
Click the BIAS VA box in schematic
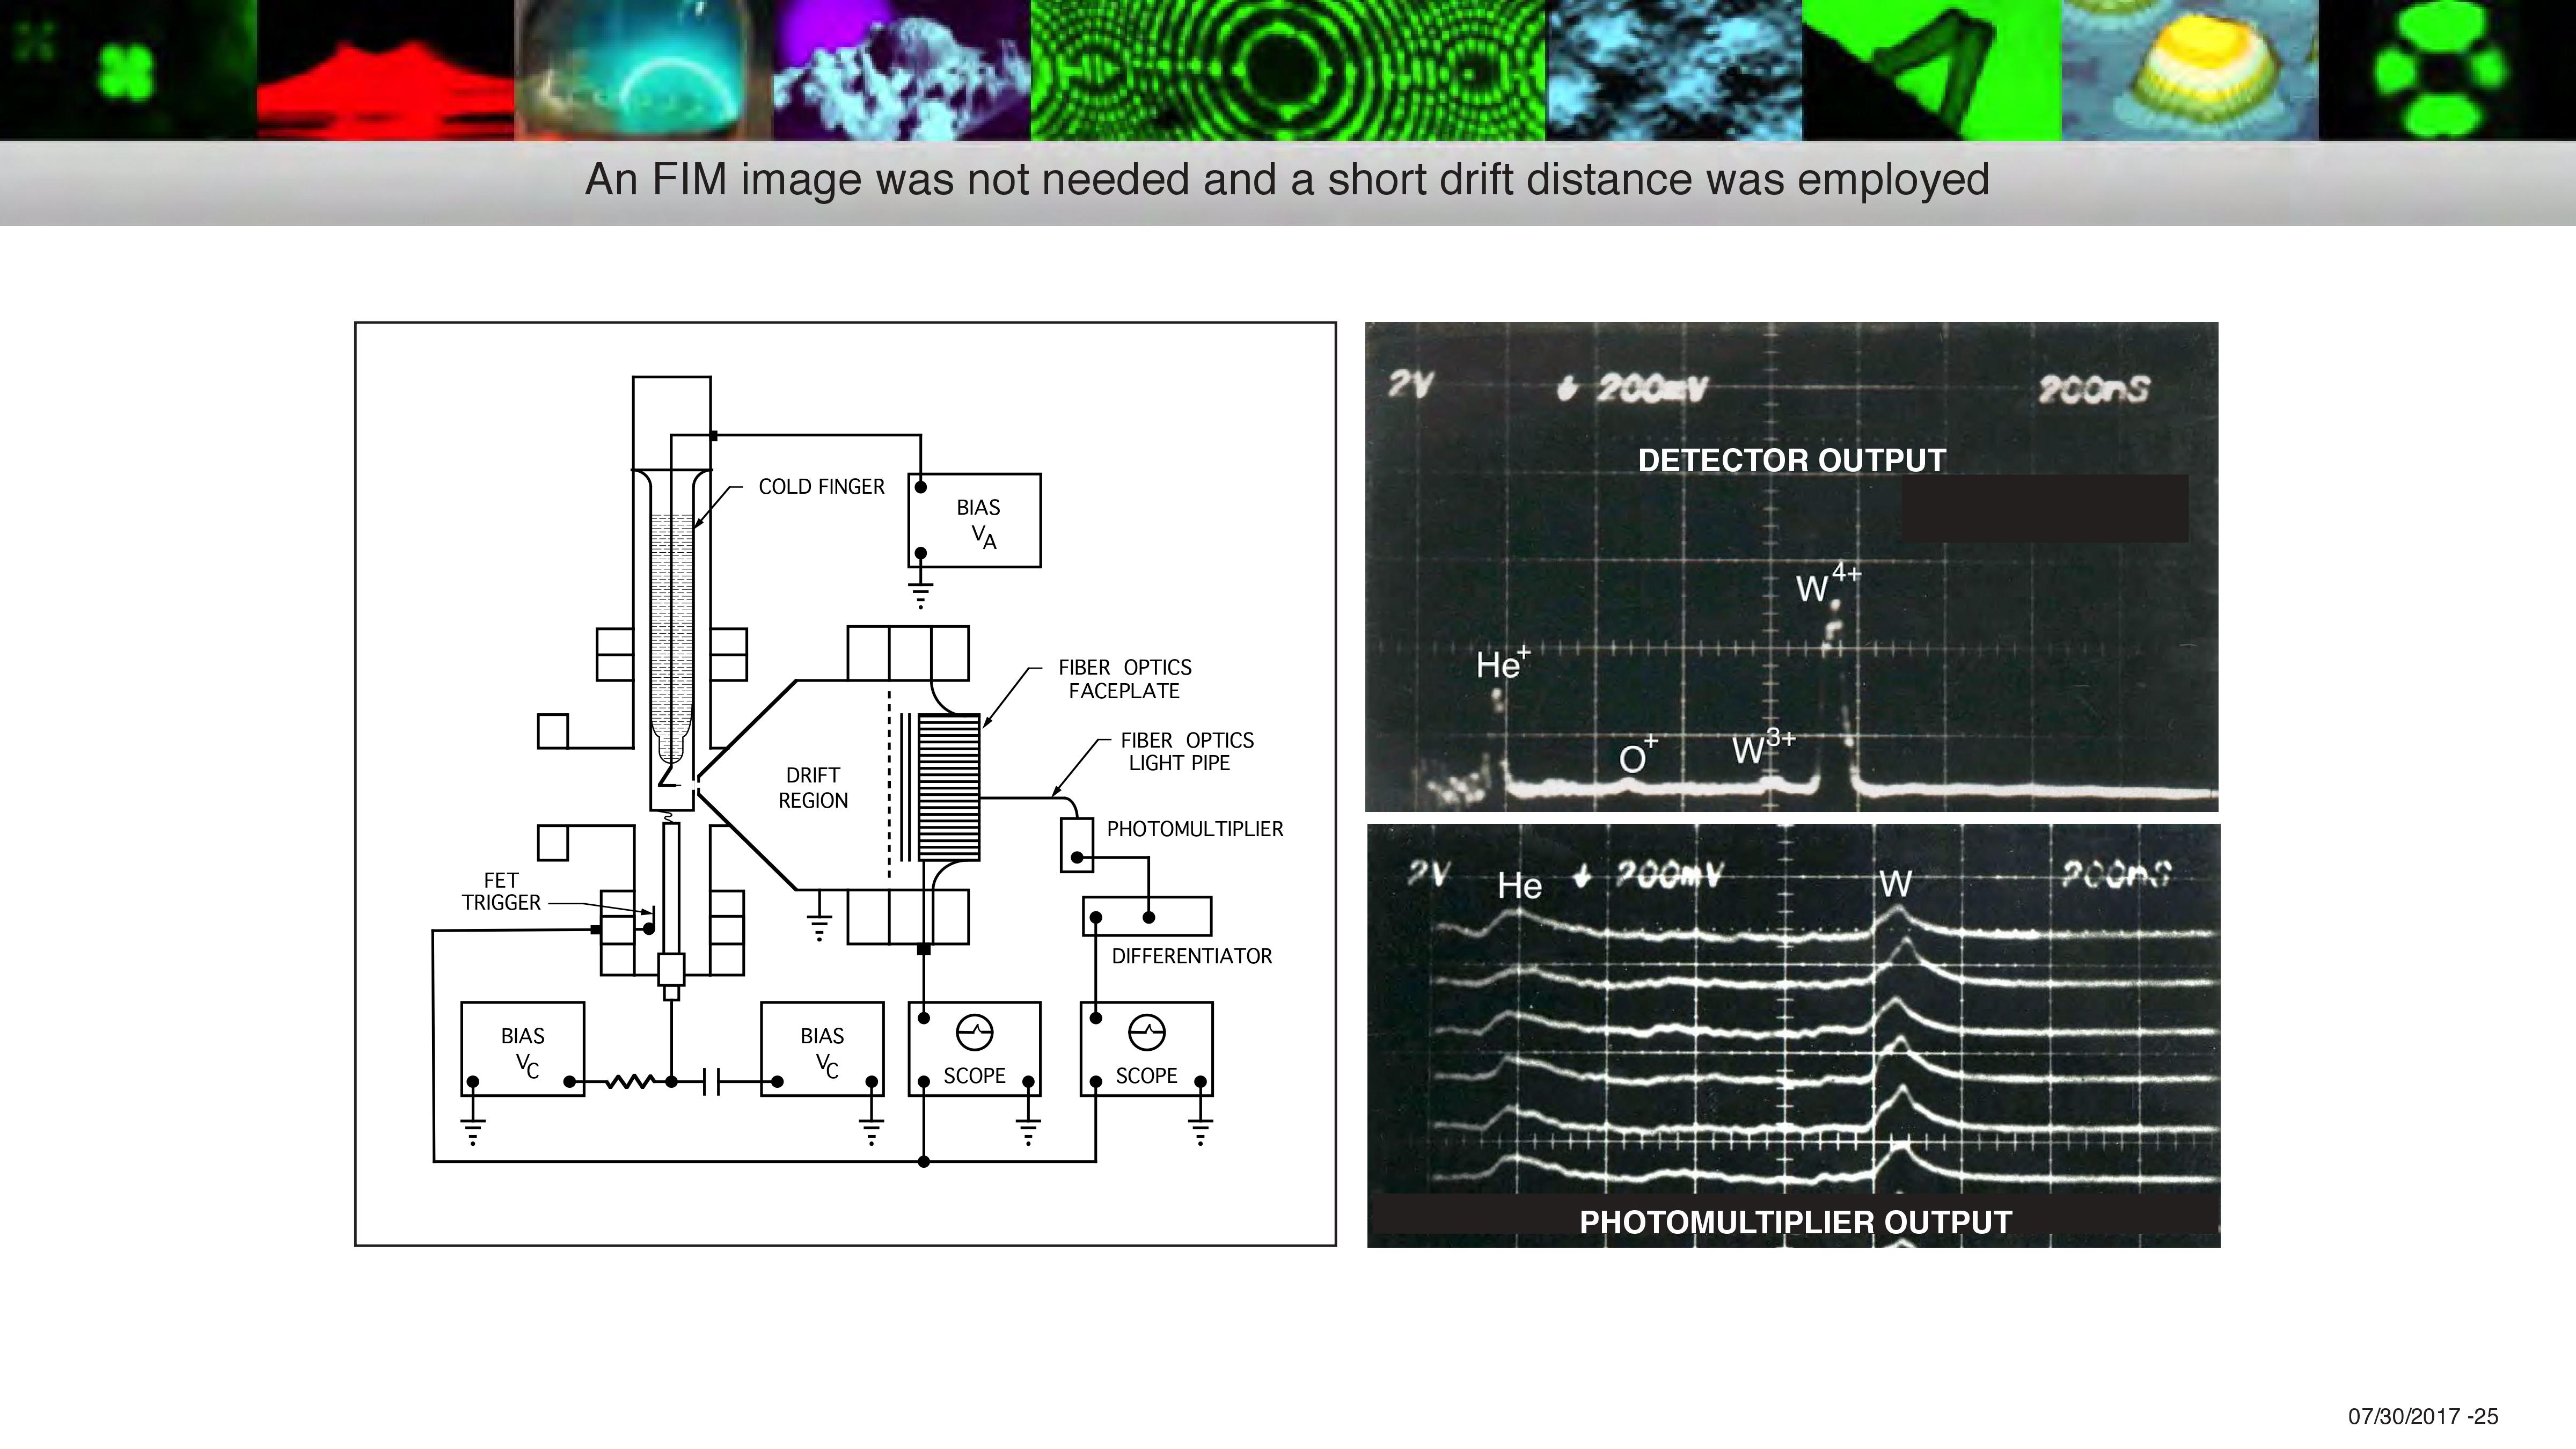[x=975, y=521]
